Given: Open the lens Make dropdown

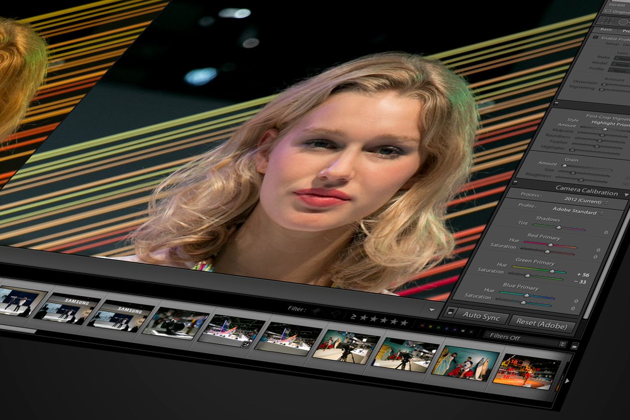Looking at the screenshot, I should point(622,58).
